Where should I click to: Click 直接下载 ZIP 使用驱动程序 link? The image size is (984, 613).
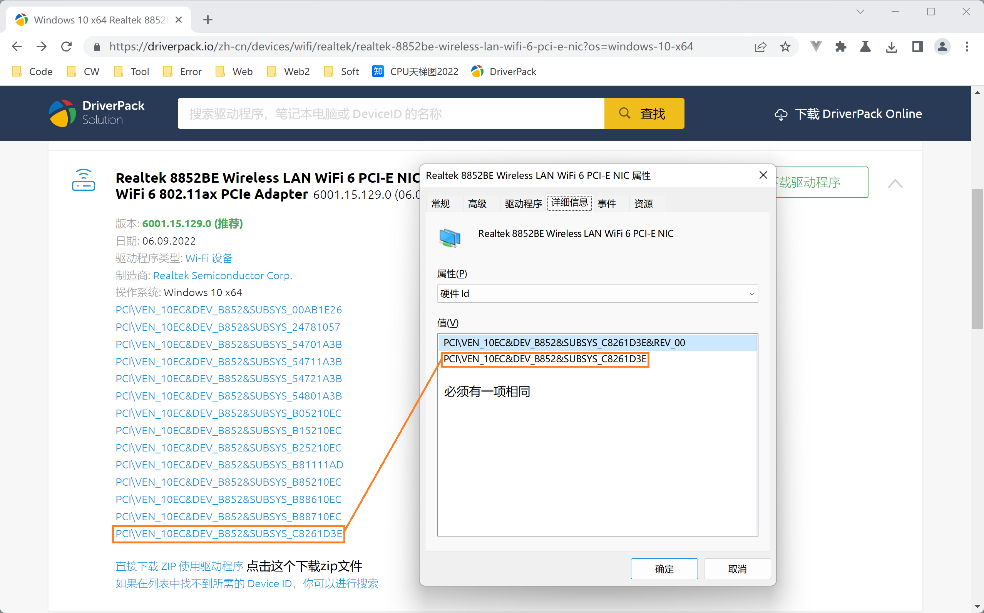pyautogui.click(x=179, y=566)
